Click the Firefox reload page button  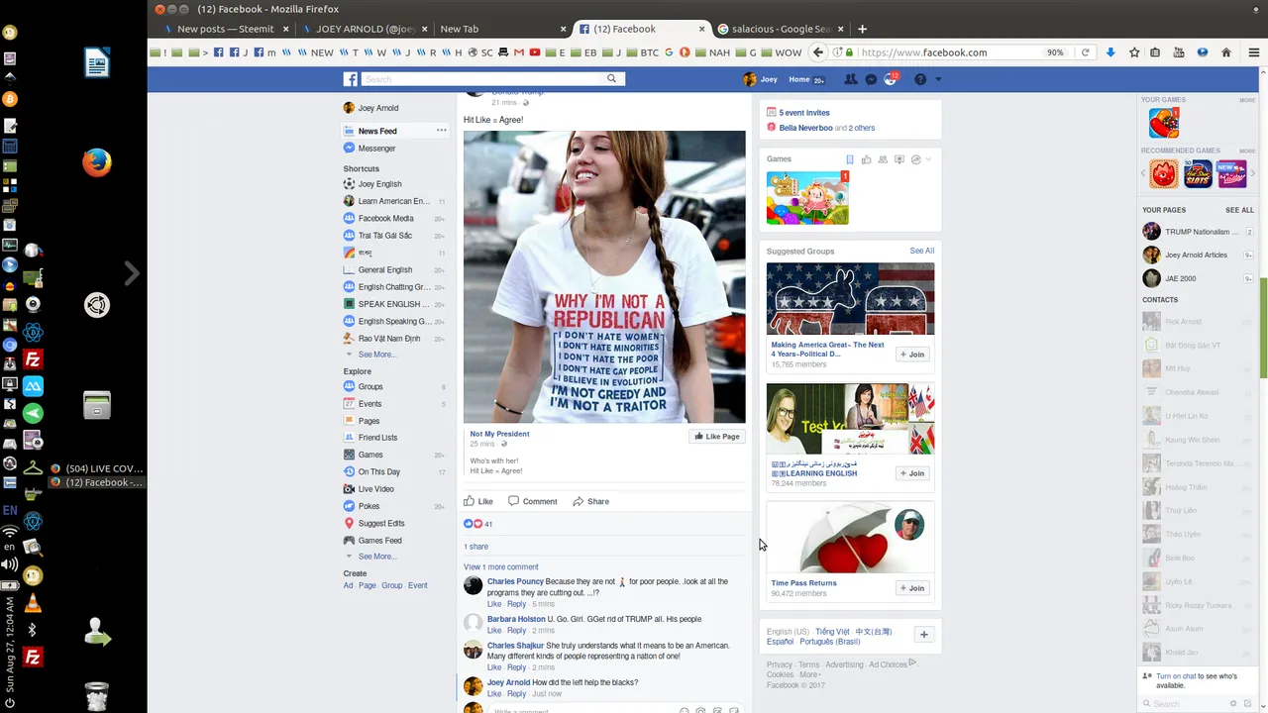(x=1085, y=52)
